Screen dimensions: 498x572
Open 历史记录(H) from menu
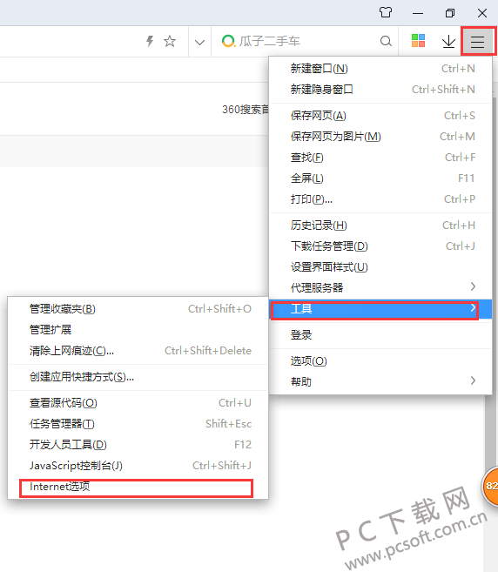(x=380, y=225)
